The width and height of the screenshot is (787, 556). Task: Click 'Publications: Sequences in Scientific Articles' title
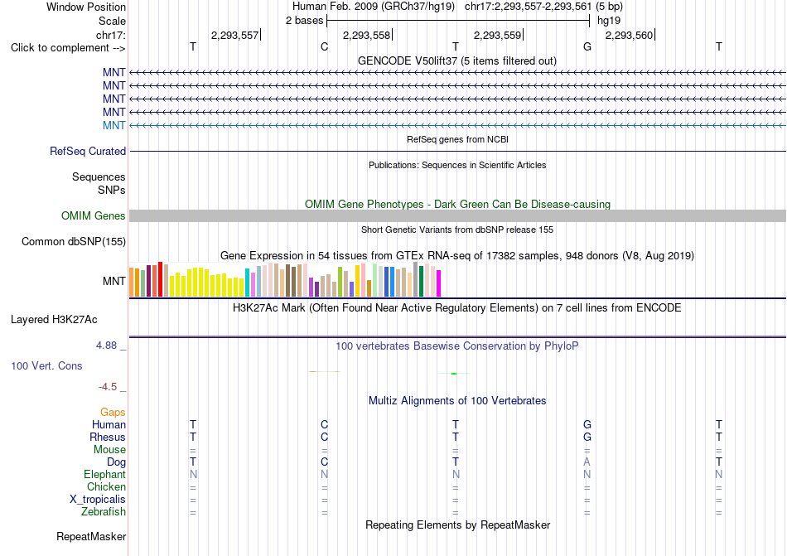click(x=457, y=165)
